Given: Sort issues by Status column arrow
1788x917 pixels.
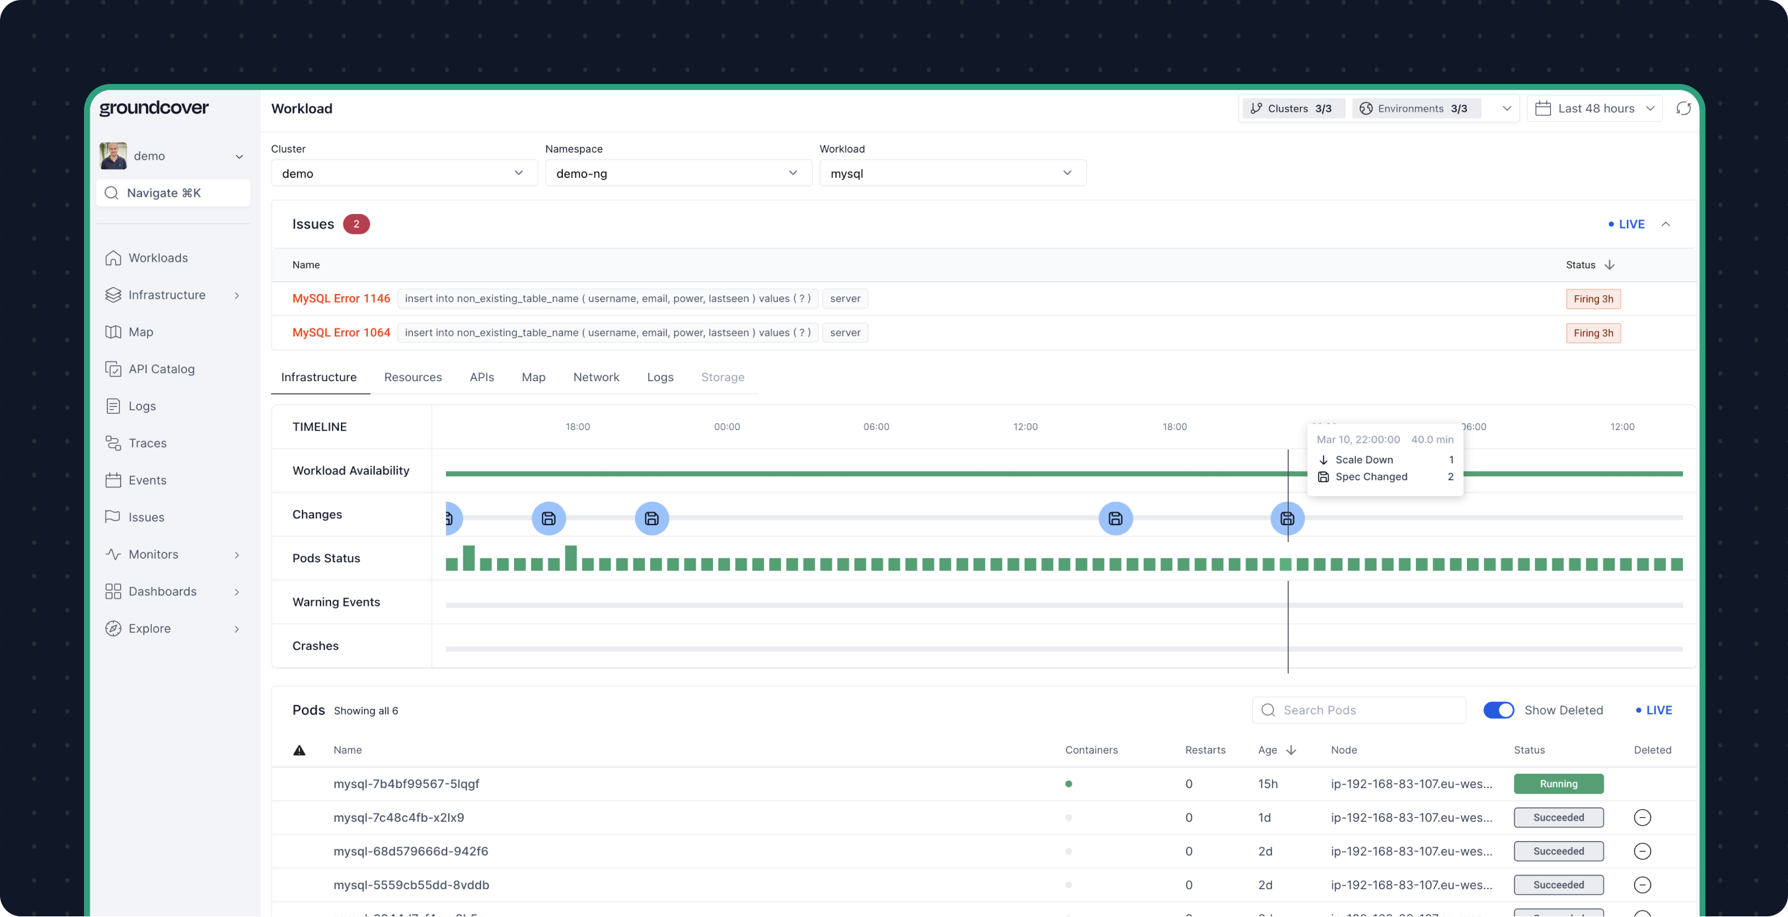Looking at the screenshot, I should click(1609, 264).
